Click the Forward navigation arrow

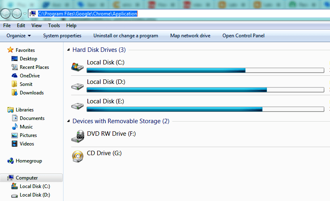pos(17,14)
